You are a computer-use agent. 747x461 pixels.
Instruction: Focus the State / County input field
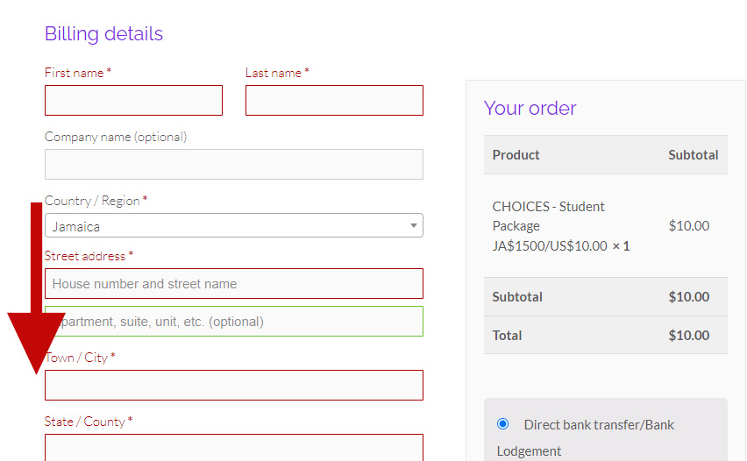tap(233, 447)
